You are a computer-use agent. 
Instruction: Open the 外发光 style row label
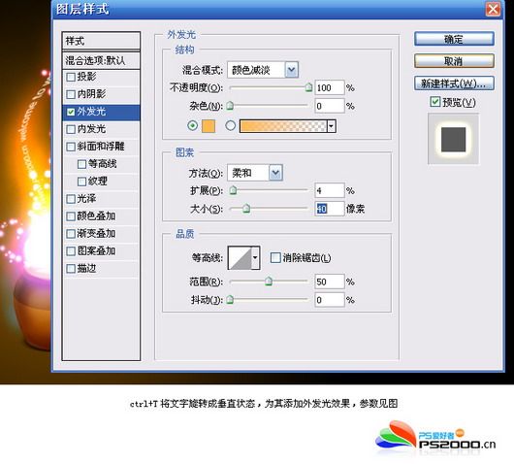click(x=91, y=112)
